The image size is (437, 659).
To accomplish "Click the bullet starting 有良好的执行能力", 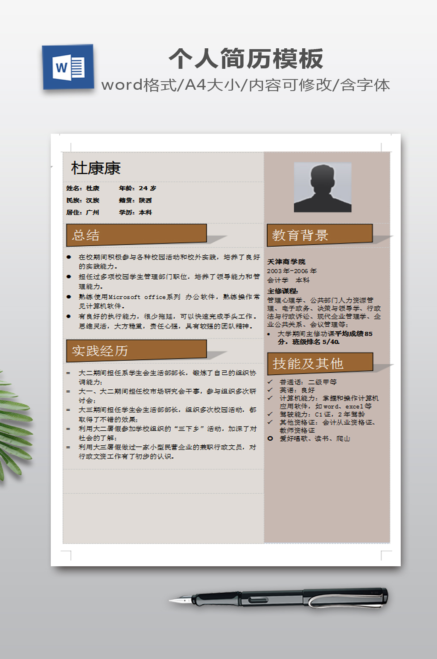I will [x=168, y=321].
